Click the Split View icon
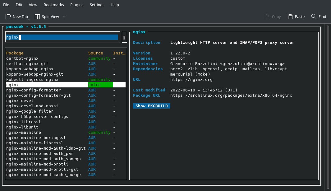This screenshot has height=191, width=331. click(37, 17)
